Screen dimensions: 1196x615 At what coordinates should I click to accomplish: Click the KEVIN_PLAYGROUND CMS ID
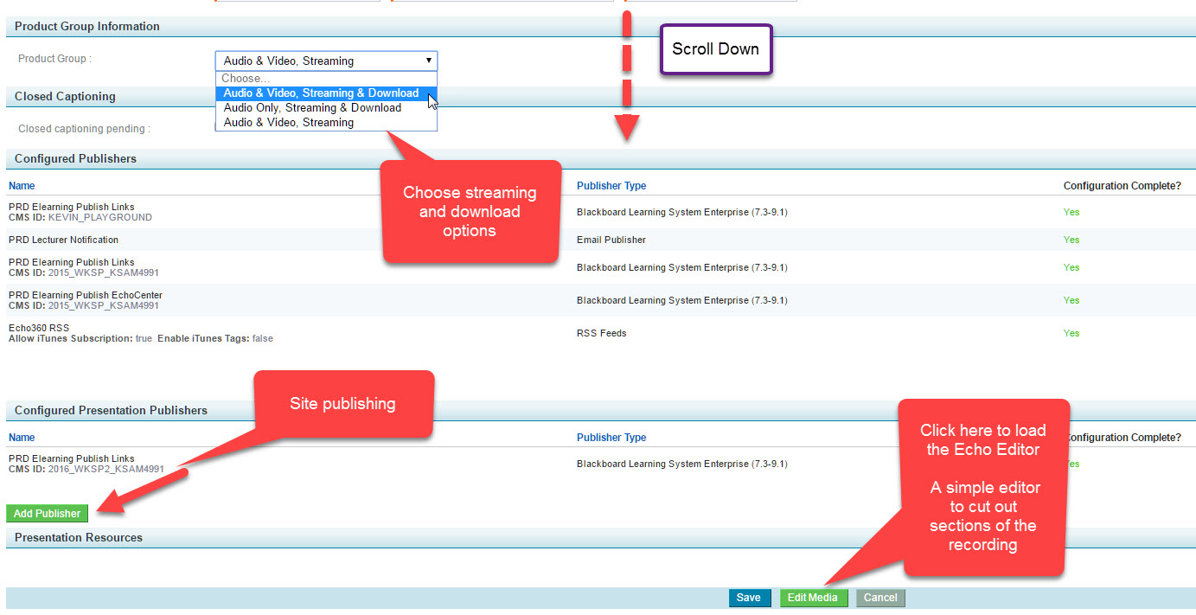tap(99, 218)
